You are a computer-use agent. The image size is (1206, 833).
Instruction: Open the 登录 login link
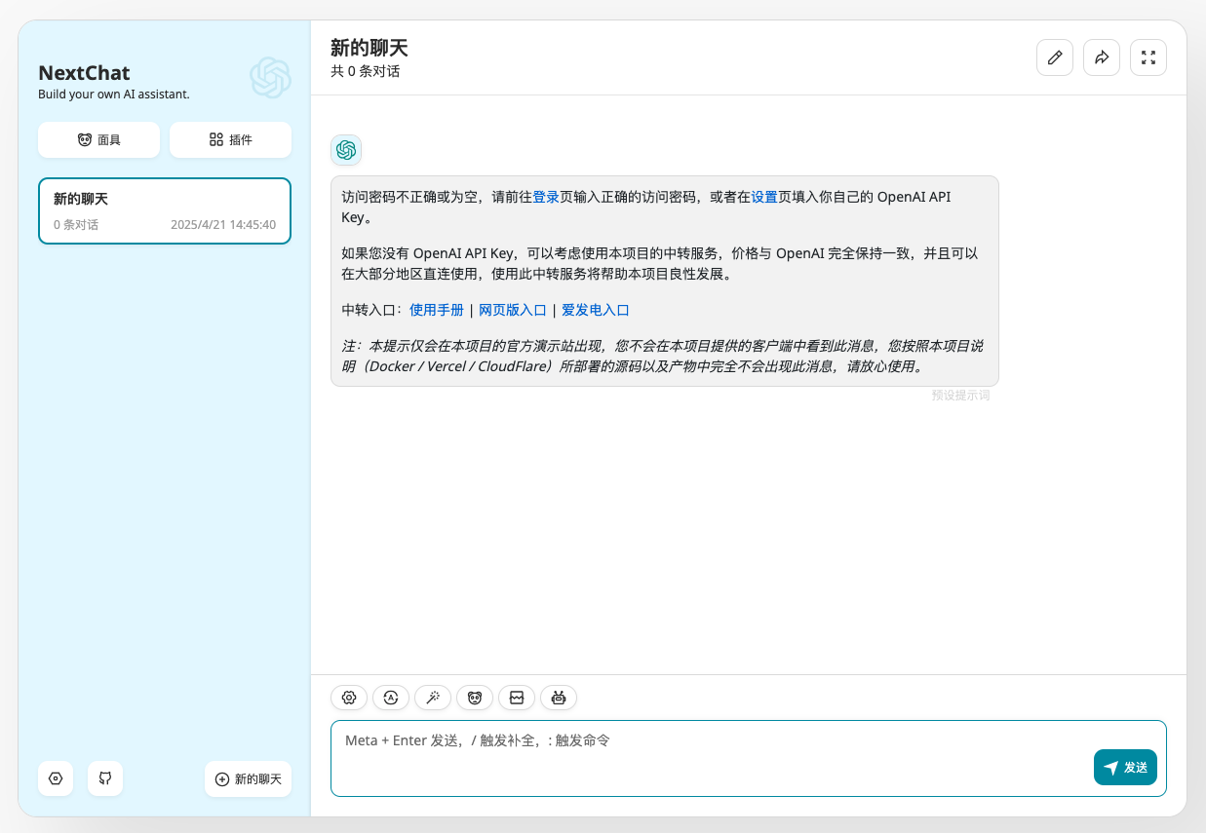tap(546, 197)
